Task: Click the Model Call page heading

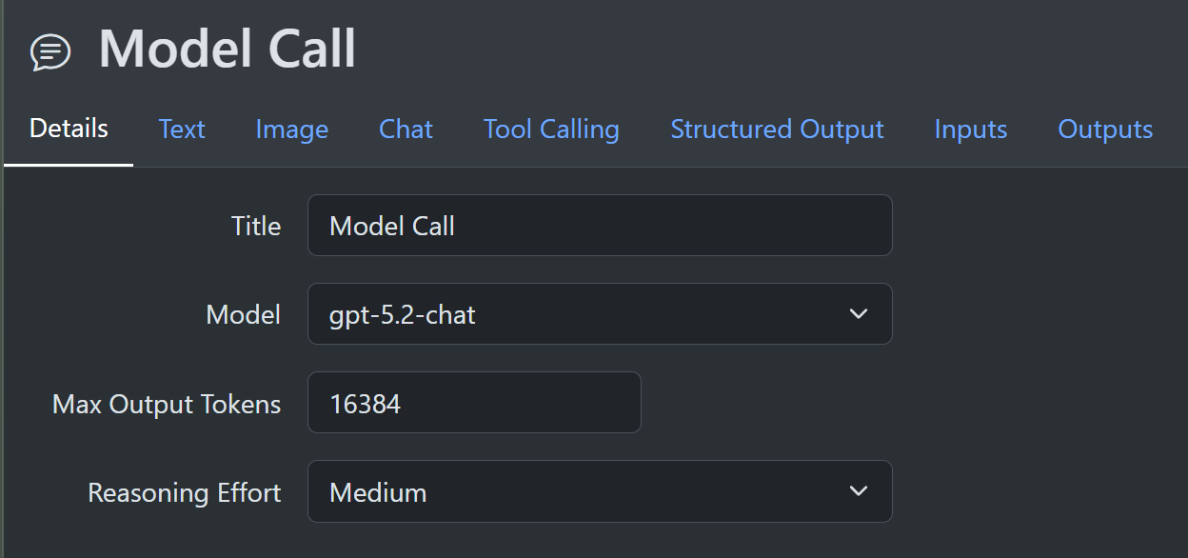Action: click(x=228, y=49)
